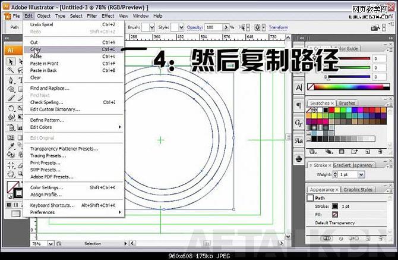398x260 pixels.
Task: Choose Copy from Edit menu
Action: (x=73, y=49)
